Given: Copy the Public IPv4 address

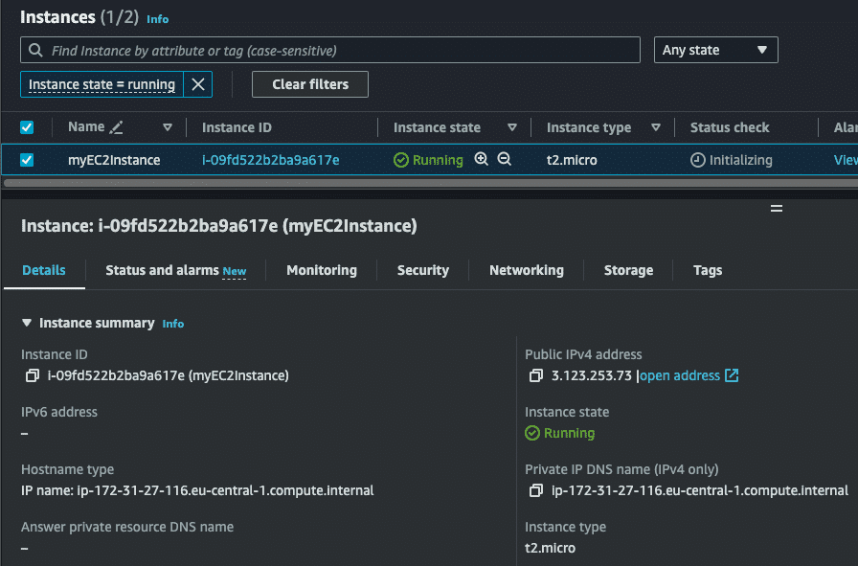Looking at the screenshot, I should [535, 375].
